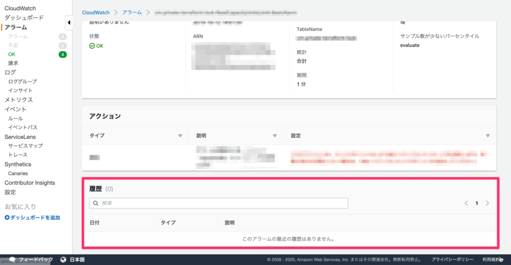
Task: Open ルール in the sidebar
Action: [15, 118]
